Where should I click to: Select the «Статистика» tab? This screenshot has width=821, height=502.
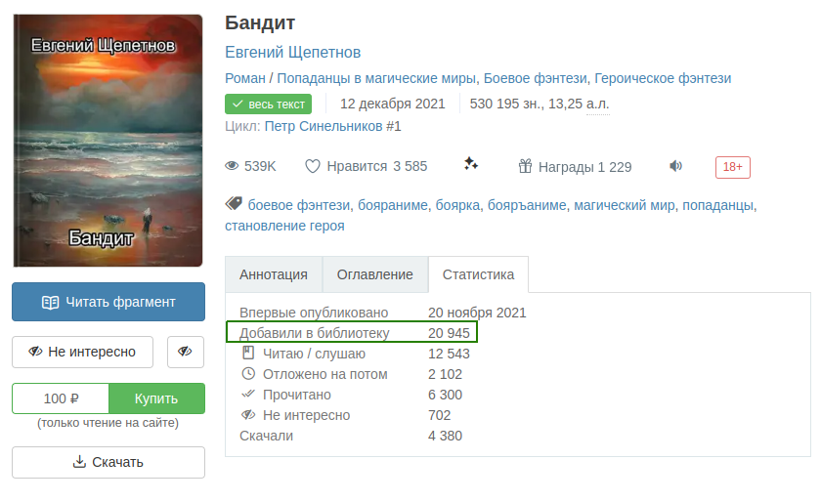[x=478, y=274]
